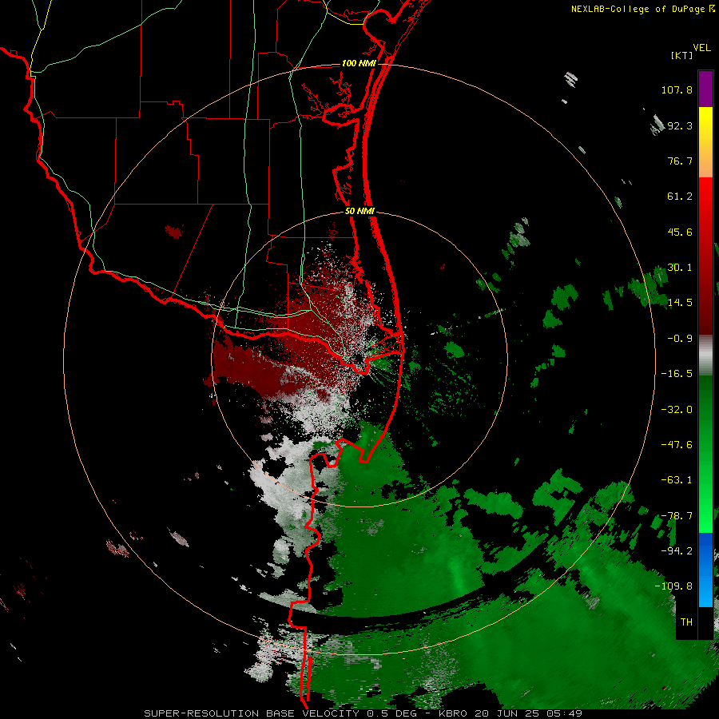This screenshot has height=719, width=719.
Task: Select the -63.1 scale value
Action: 677,480
